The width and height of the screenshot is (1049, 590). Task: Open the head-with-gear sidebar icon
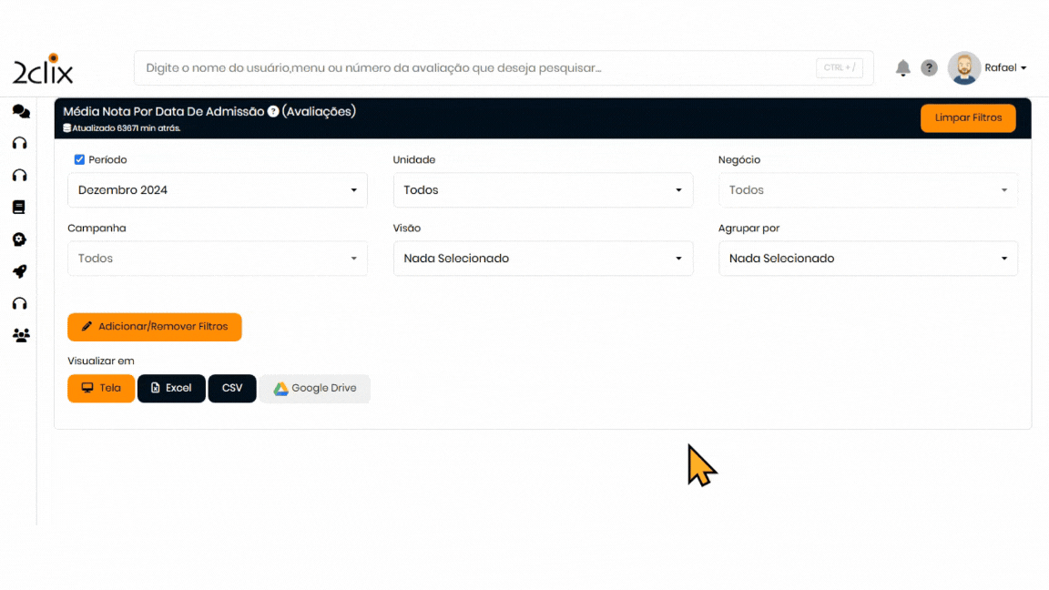pos(19,239)
